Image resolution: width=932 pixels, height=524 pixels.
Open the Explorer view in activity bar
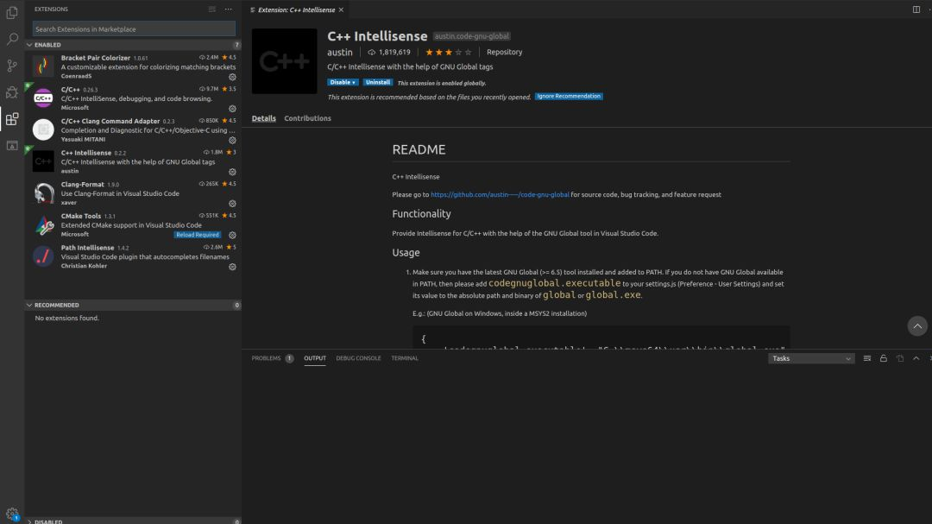[x=12, y=12]
